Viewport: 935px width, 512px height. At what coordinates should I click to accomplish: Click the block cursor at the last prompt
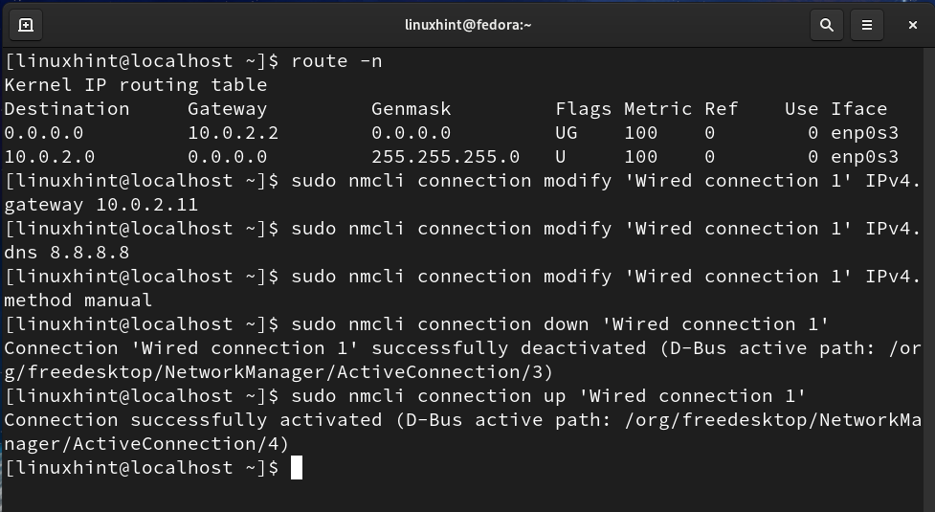coord(297,468)
